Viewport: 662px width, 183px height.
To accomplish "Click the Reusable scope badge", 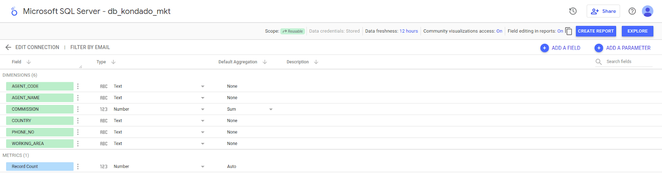I will point(293,31).
